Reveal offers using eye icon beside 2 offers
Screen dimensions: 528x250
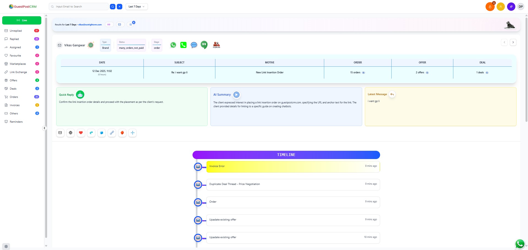click(427, 72)
